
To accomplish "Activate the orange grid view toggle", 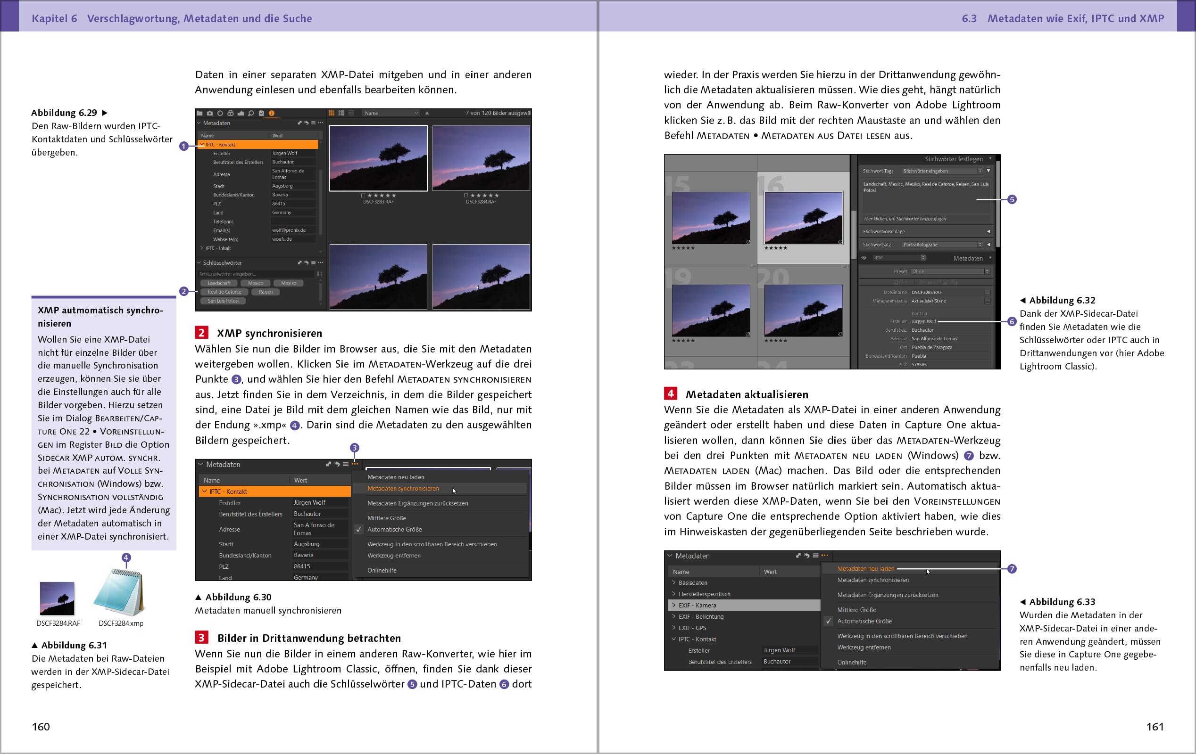I will tap(332, 113).
